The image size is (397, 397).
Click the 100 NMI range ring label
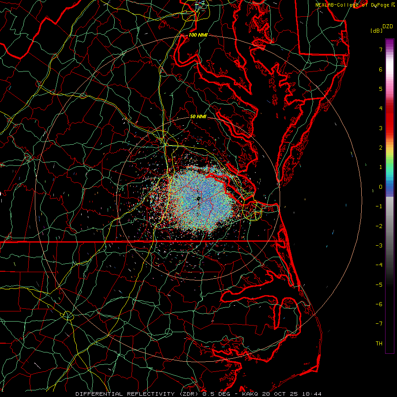198,35
